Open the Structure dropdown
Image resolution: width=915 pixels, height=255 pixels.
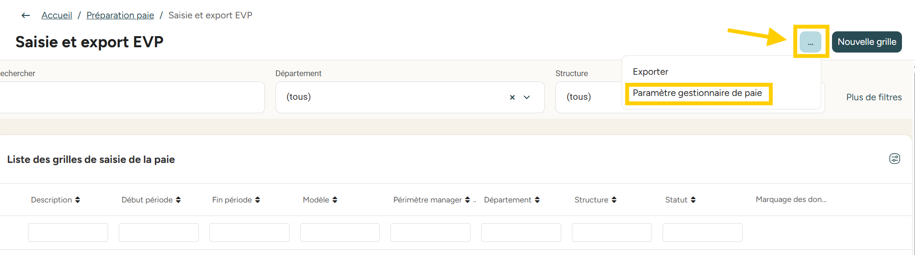(x=589, y=97)
